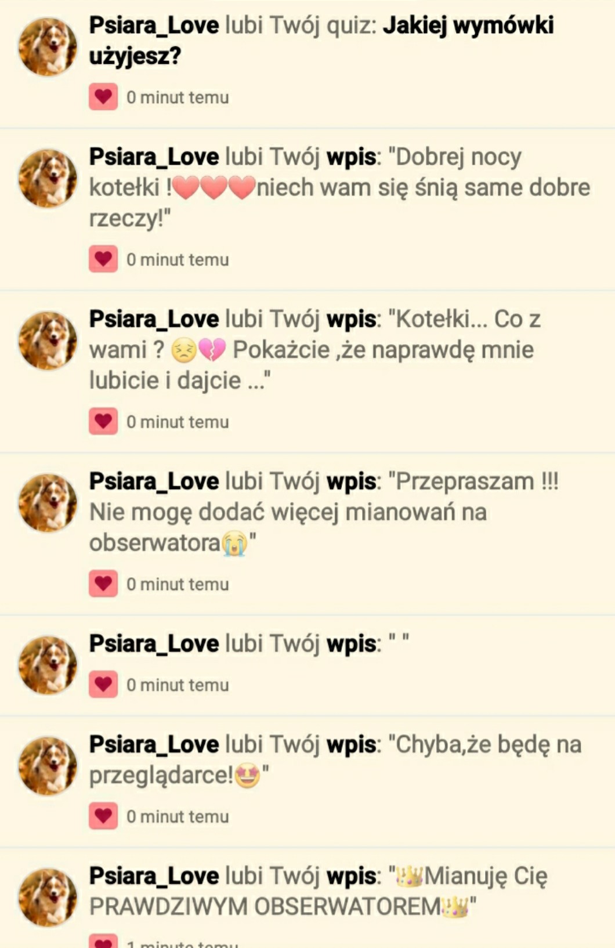The image size is (615, 948).
Task: Click 'wpis' link in 'Chyba,że będę' notification
Action: coord(352,746)
